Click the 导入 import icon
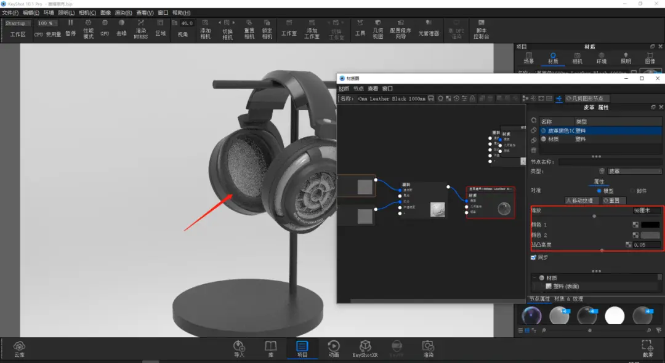Image resolution: width=665 pixels, height=363 pixels. pyautogui.click(x=239, y=349)
